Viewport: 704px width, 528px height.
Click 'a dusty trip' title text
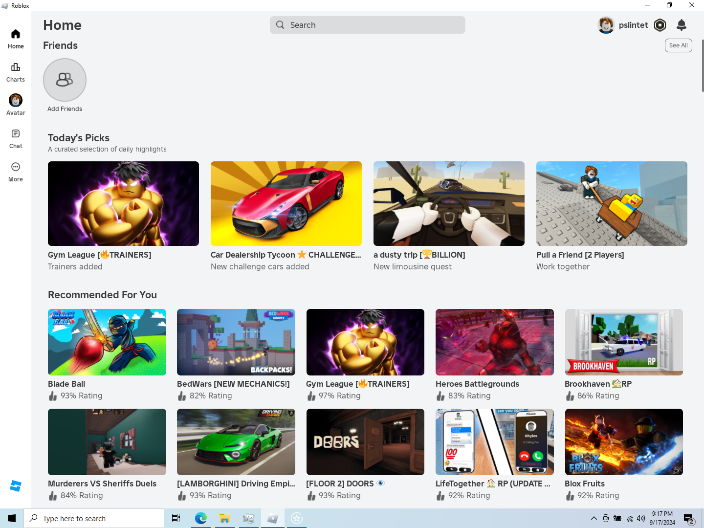point(419,255)
